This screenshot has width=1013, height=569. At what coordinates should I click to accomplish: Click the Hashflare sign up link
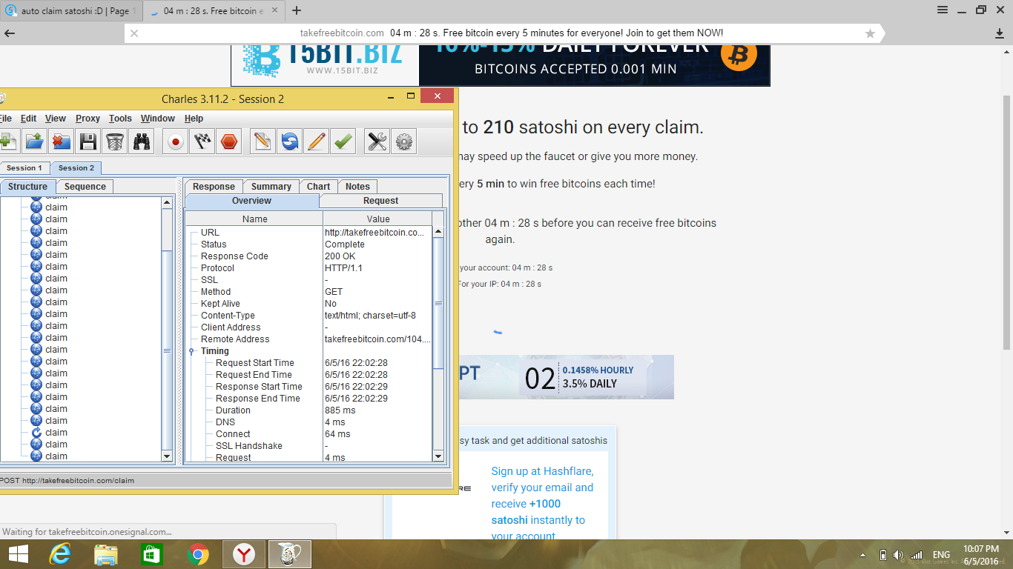(542, 504)
